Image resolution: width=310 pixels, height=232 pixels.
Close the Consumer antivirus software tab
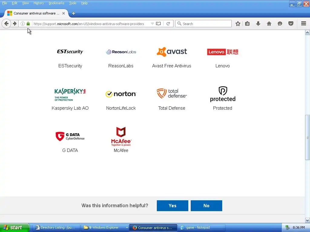coord(64,13)
